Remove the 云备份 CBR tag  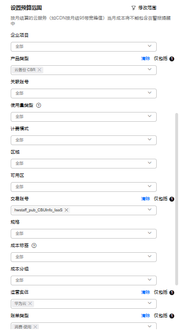coord(39,70)
